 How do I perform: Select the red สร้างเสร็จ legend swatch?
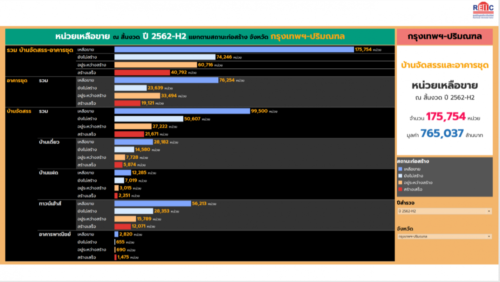coord(400,189)
